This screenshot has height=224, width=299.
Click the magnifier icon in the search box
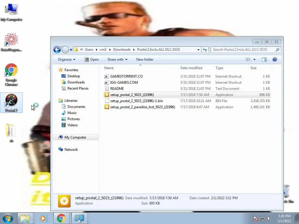coord(277,50)
